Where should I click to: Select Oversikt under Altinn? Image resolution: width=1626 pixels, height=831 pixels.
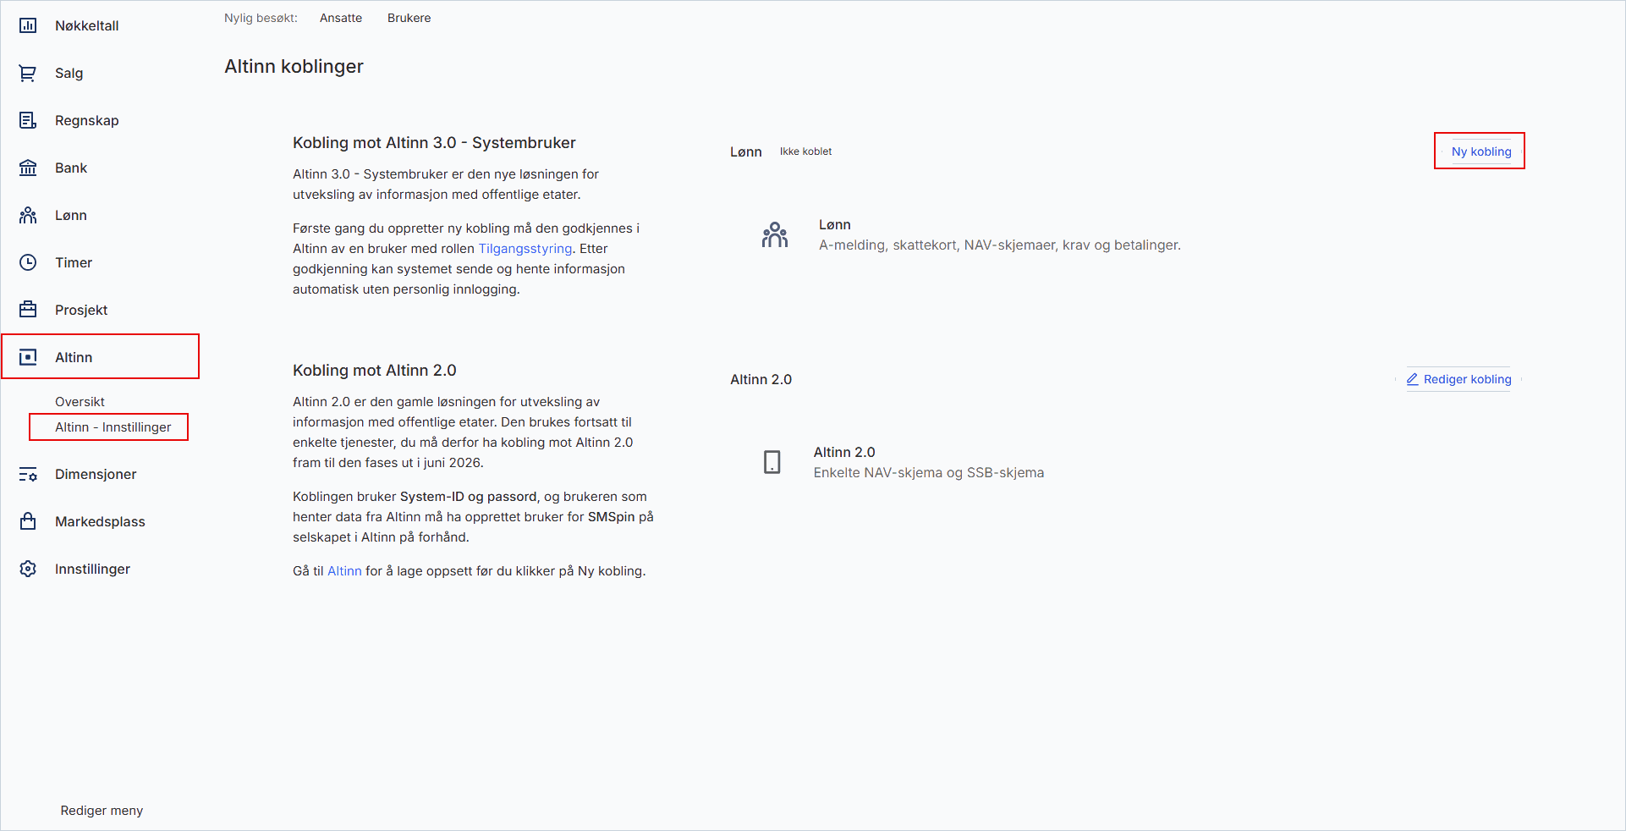[80, 401]
